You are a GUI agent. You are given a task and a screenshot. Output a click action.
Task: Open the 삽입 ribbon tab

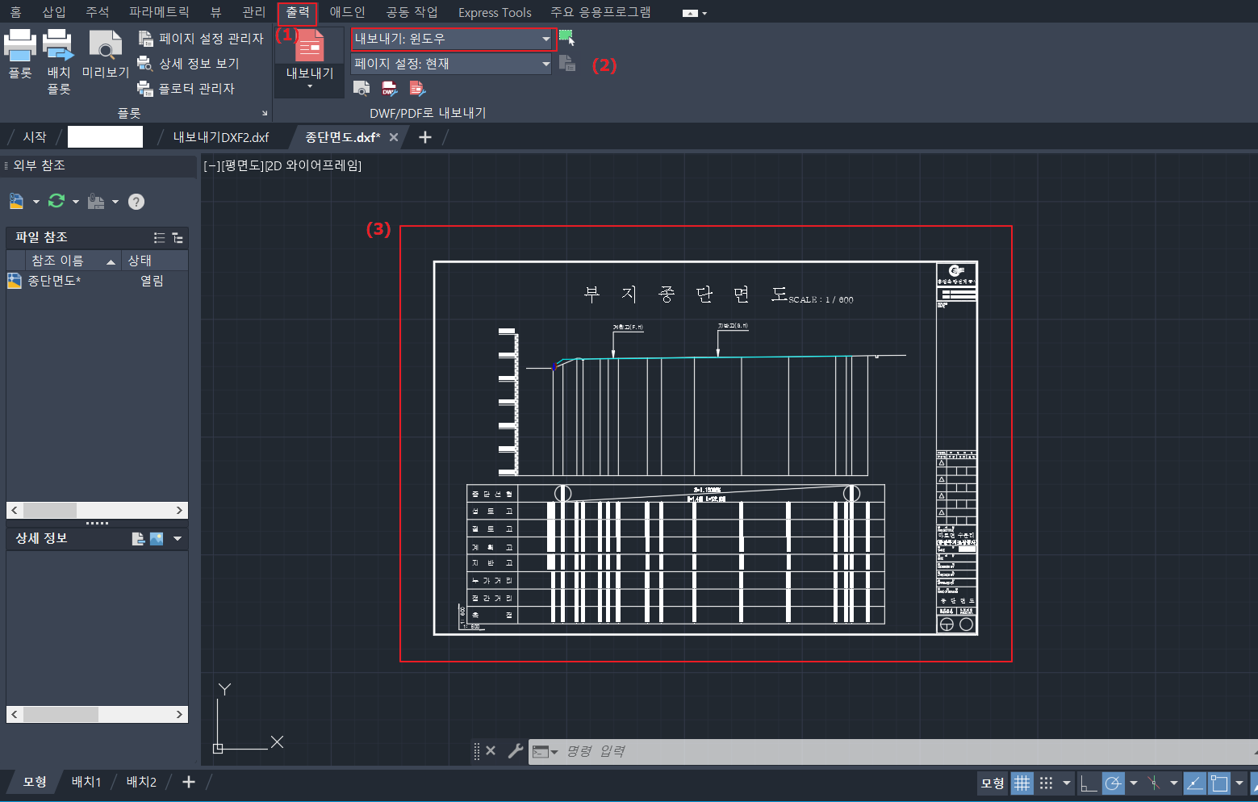tap(54, 12)
